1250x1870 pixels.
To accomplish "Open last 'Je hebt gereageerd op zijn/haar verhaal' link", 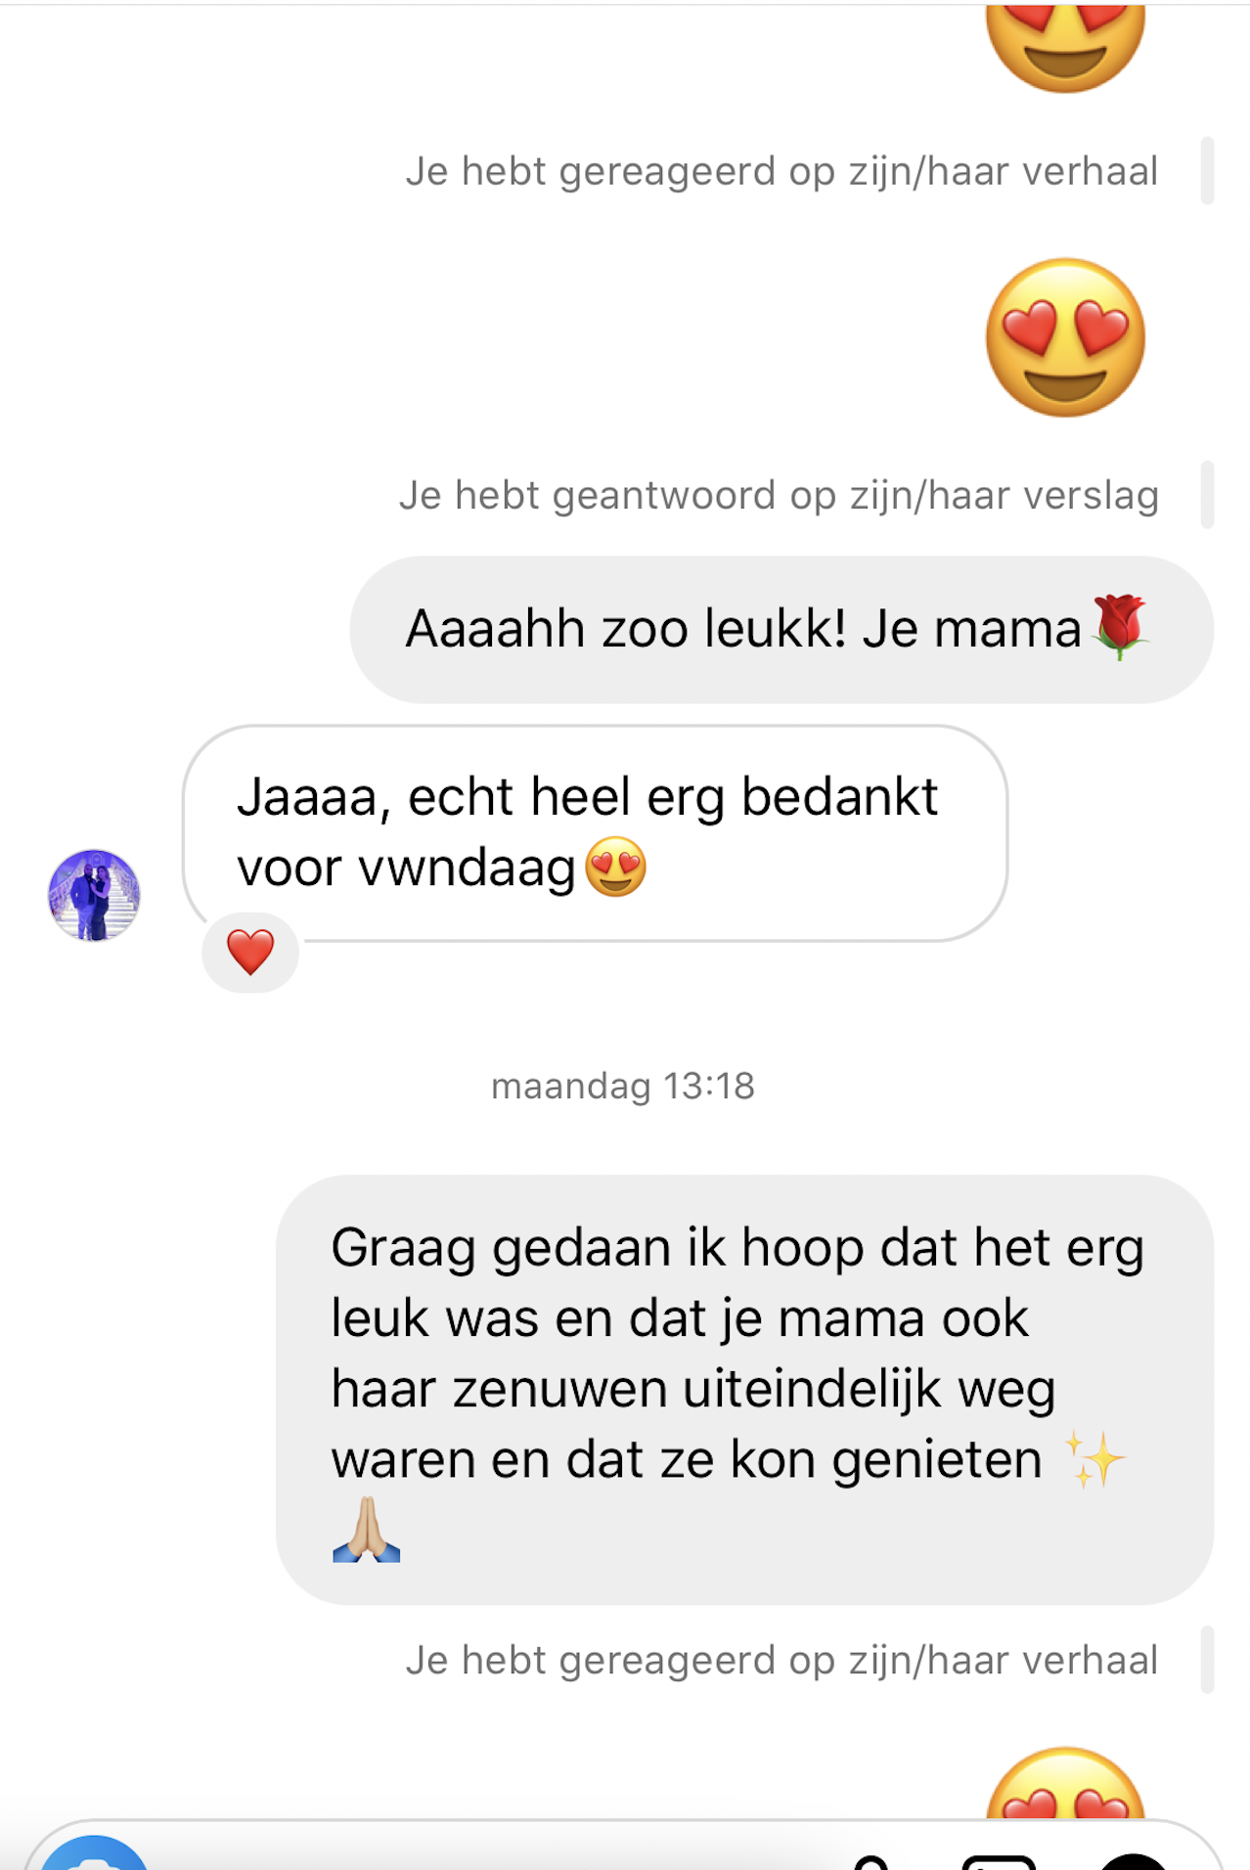I will tap(781, 1660).
